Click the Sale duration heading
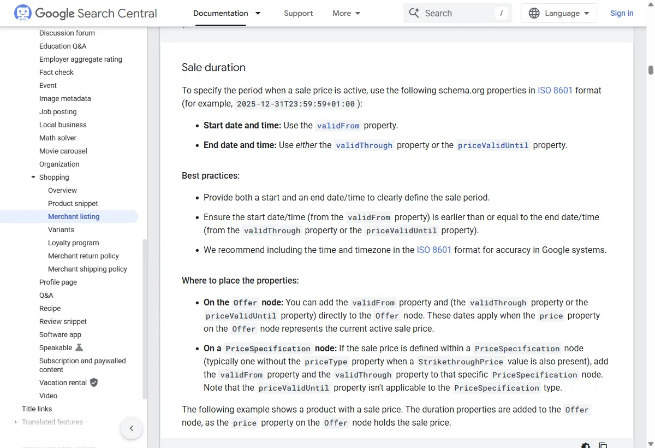The width and height of the screenshot is (655, 448). point(213,67)
